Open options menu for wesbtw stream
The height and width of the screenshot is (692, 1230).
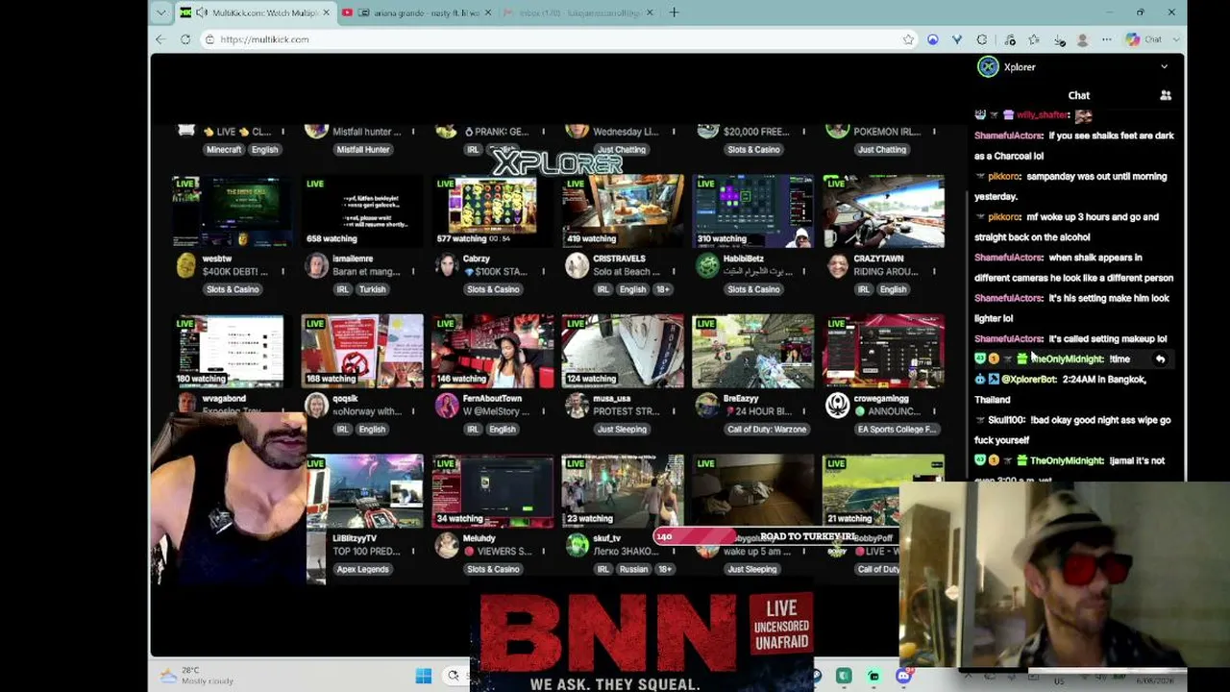tap(283, 271)
